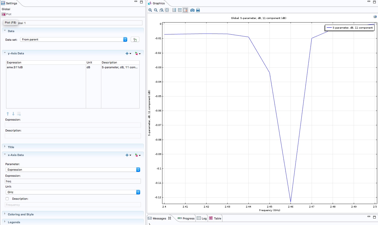Screen dimensions: 378x225
Task: Expand the Coloring and Style section
Action: point(21,214)
